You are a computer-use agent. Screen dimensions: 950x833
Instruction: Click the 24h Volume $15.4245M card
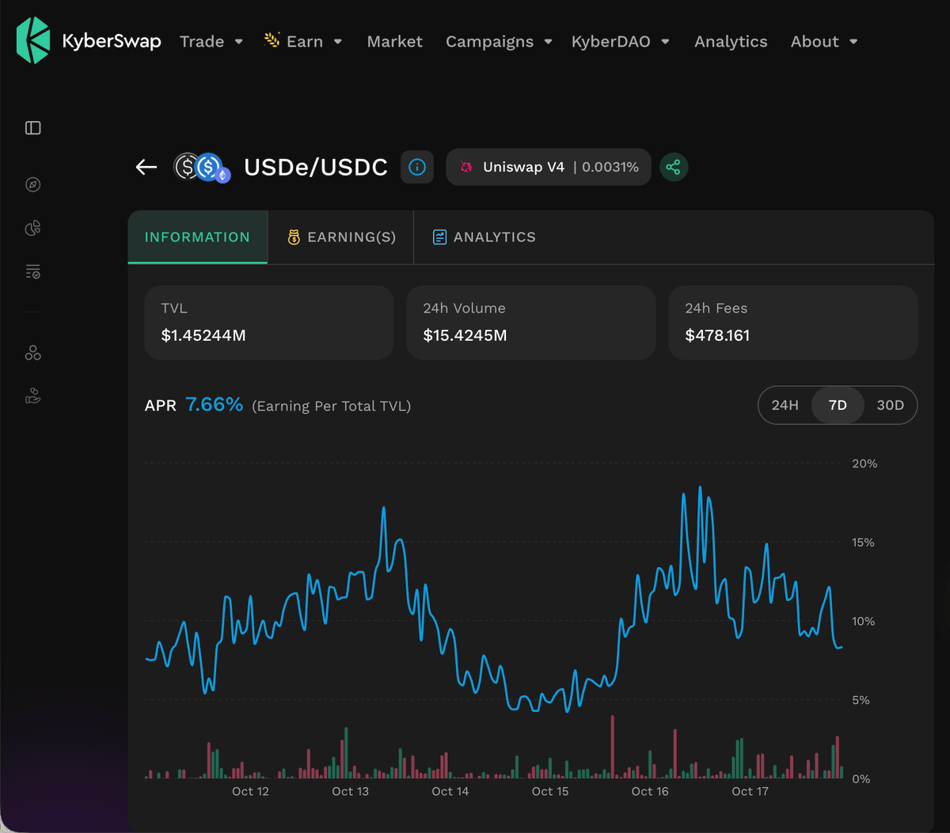(531, 323)
